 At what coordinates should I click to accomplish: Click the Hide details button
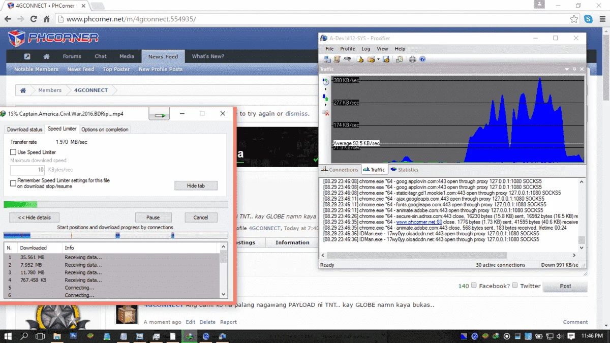coord(34,217)
